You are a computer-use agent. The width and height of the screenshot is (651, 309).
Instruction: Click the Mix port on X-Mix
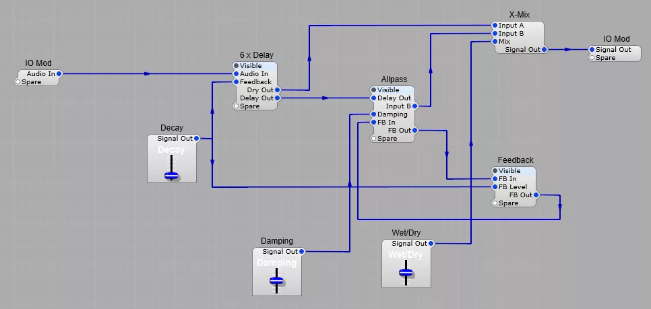495,42
